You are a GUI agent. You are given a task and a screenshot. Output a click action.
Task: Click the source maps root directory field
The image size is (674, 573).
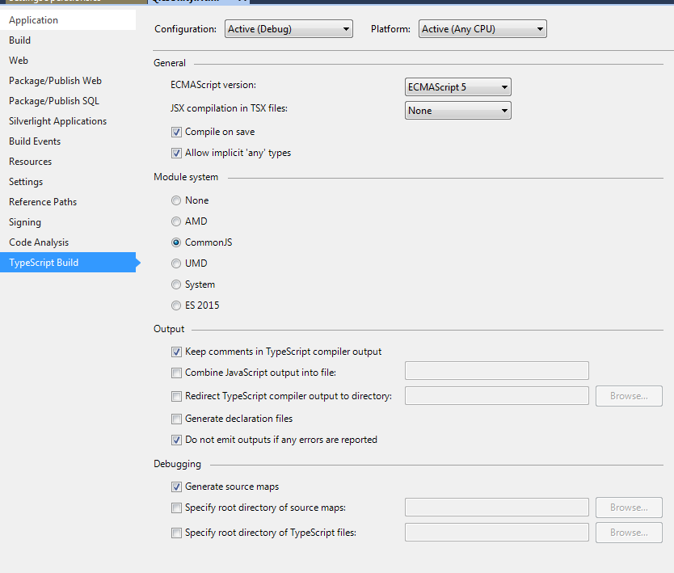[x=497, y=508]
